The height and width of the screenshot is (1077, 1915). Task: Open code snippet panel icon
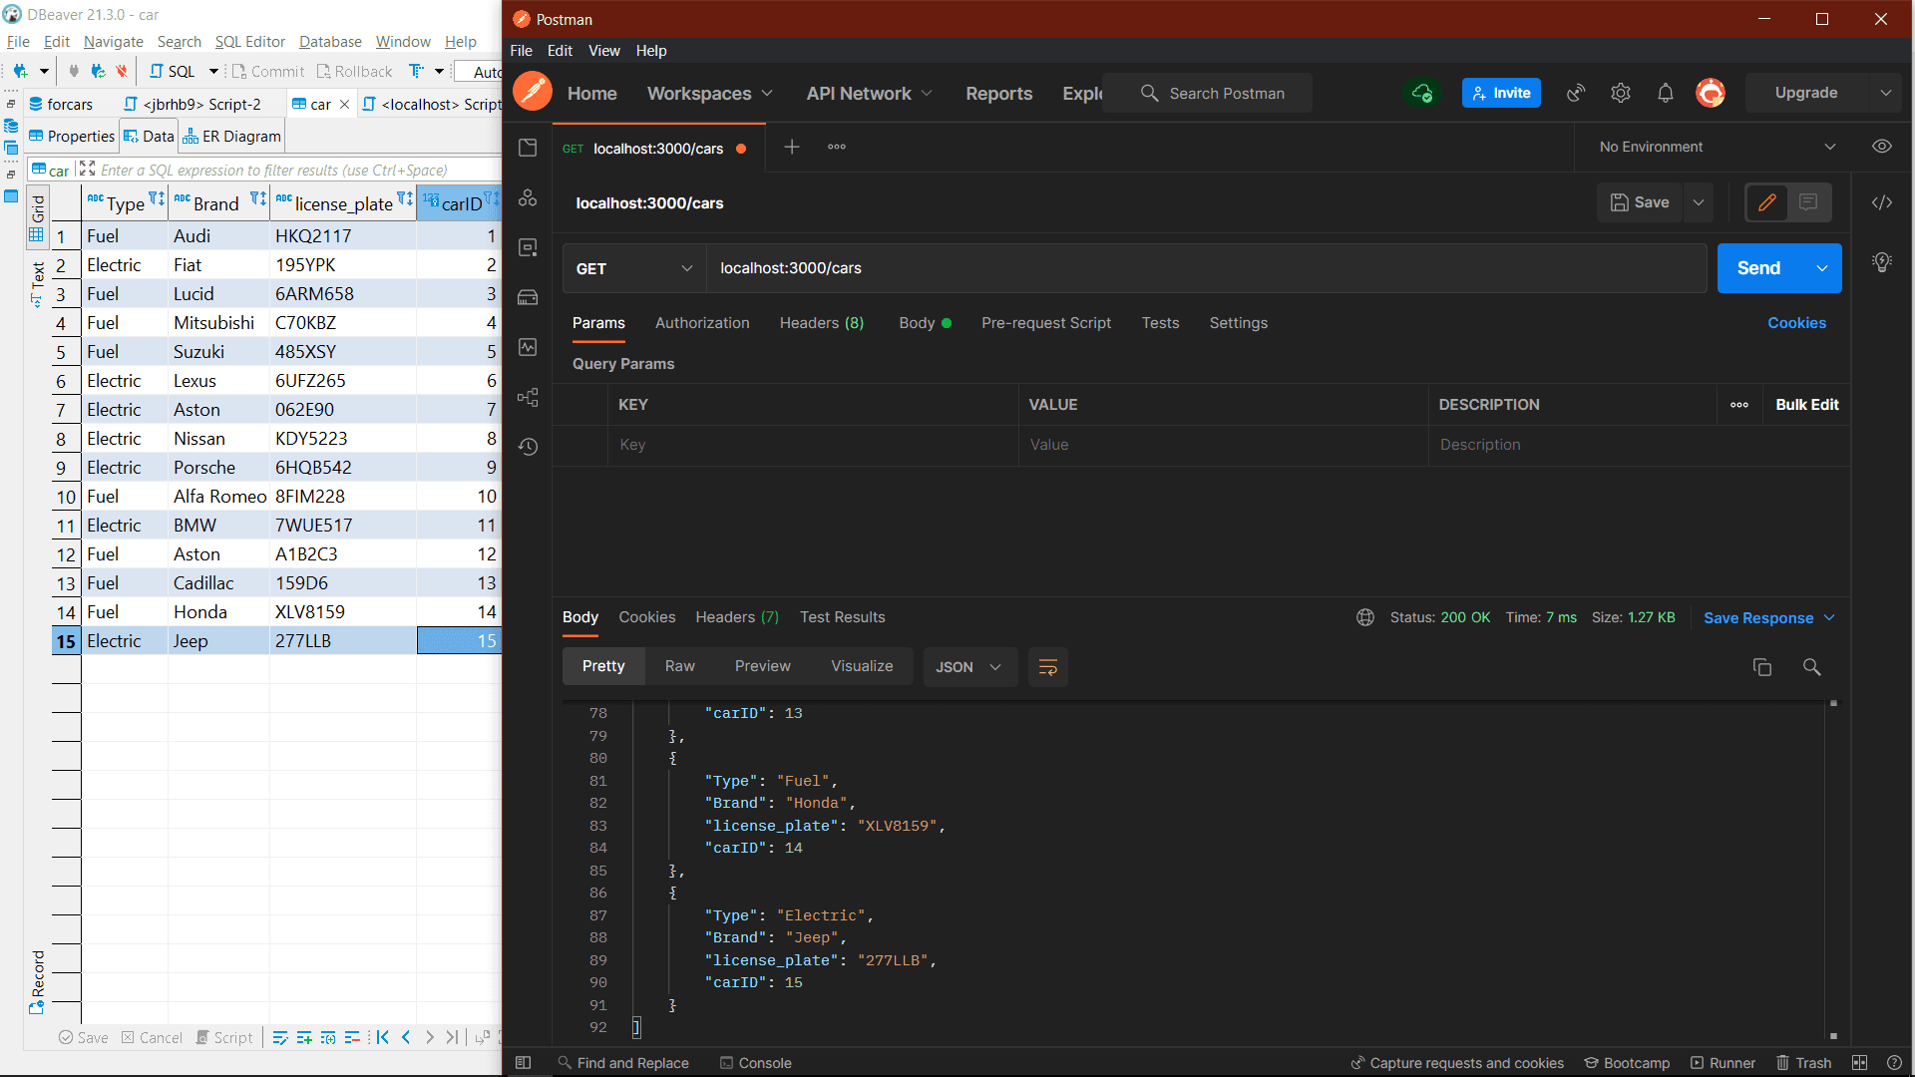(x=1882, y=202)
